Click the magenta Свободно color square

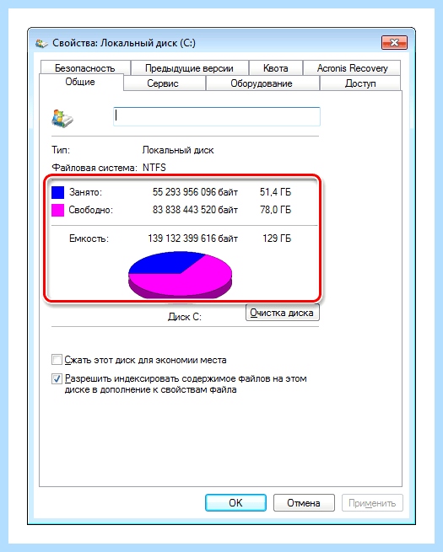coord(57,210)
